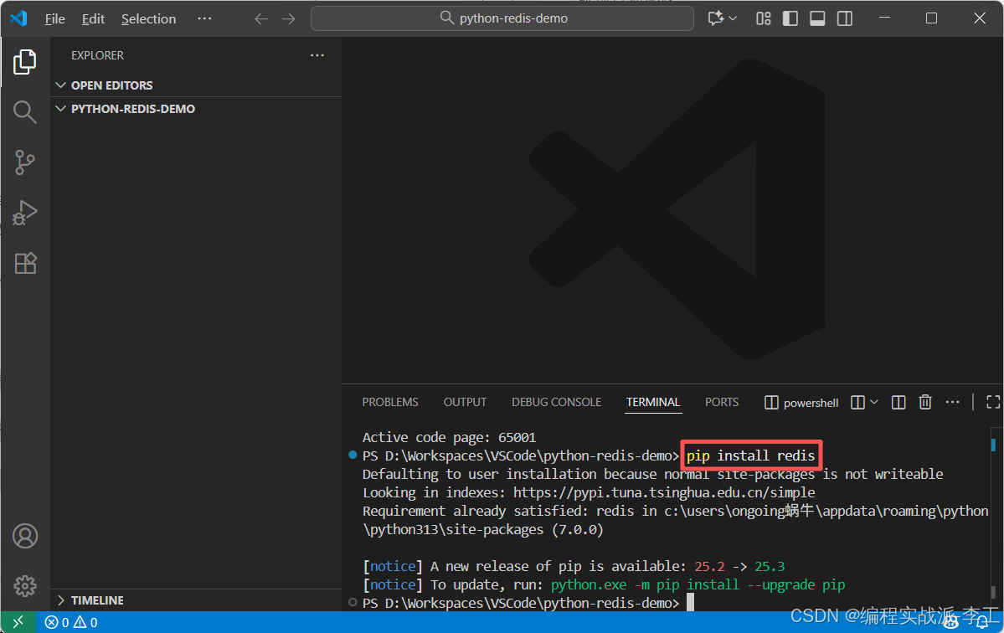
Task: Switch to the Problems tab
Action: click(x=390, y=402)
